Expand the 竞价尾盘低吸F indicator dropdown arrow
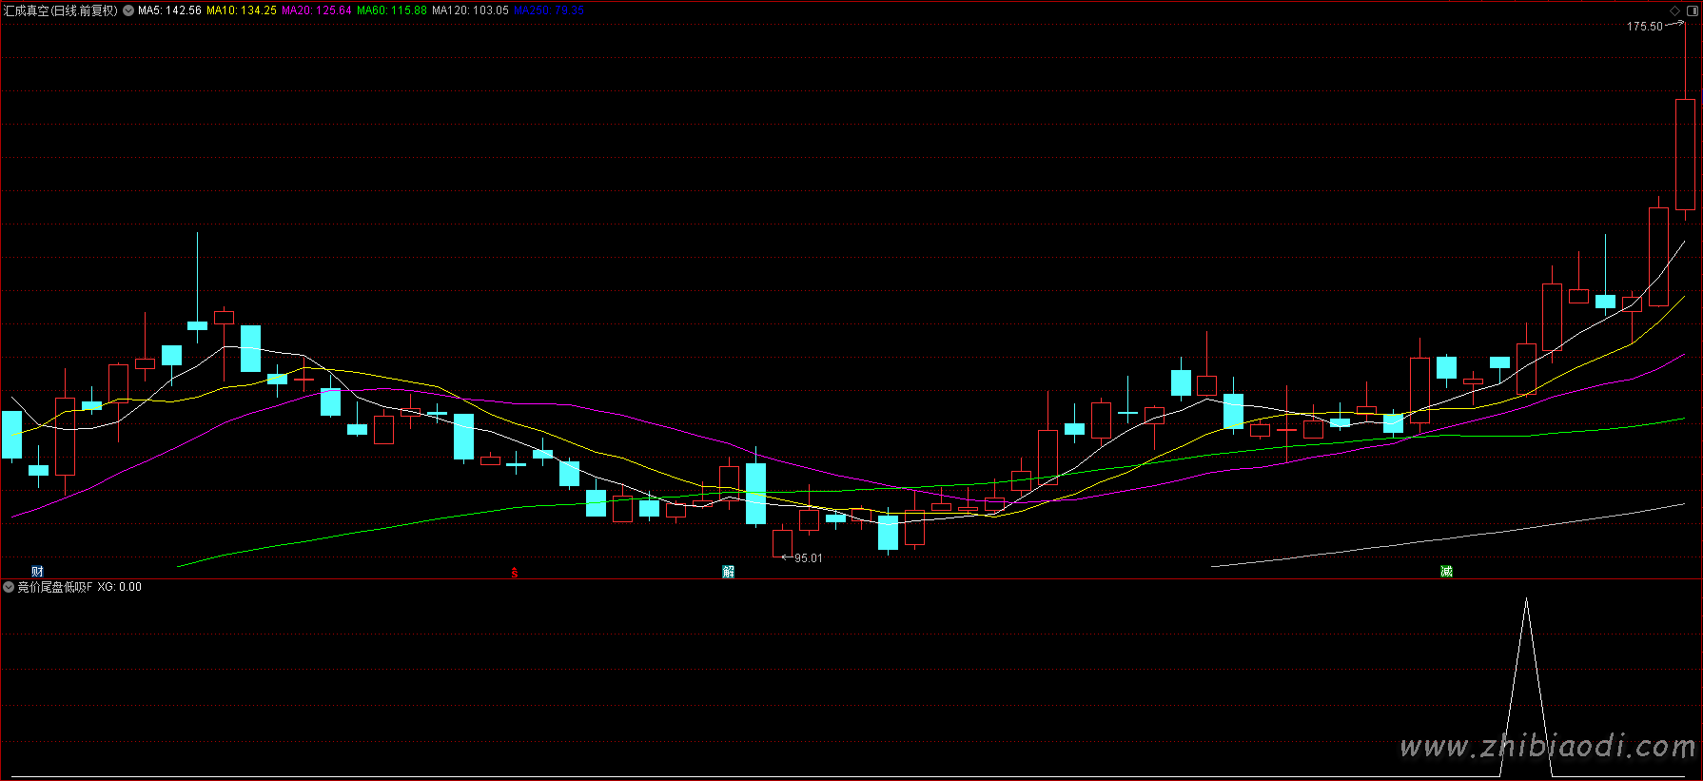This screenshot has height=781, width=1703. (x=9, y=587)
